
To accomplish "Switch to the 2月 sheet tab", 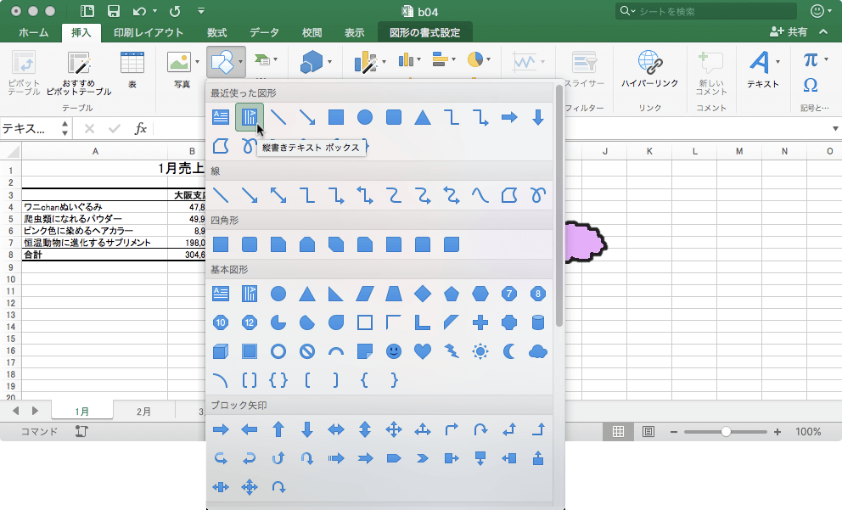I will (144, 412).
